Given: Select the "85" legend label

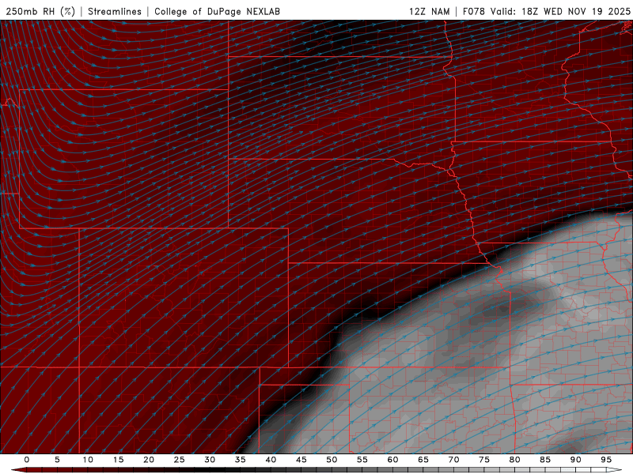Looking at the screenshot, I should tap(545, 460).
